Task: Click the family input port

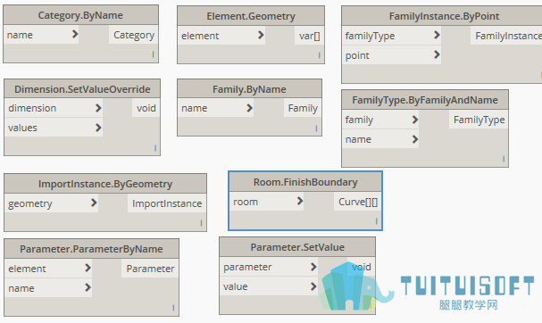Action: (380, 120)
